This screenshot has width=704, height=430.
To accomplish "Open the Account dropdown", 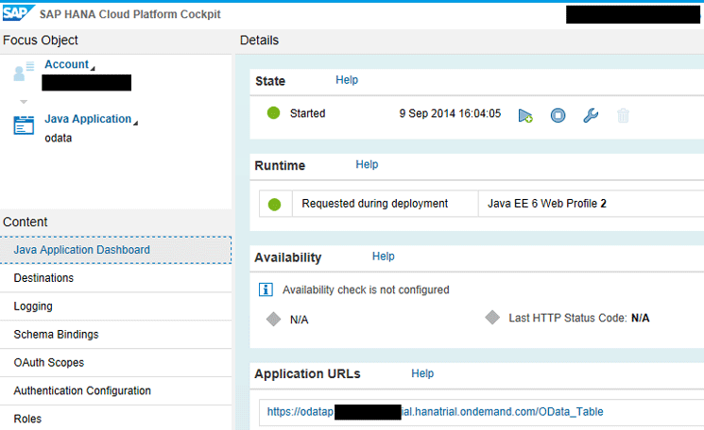I will [x=70, y=64].
